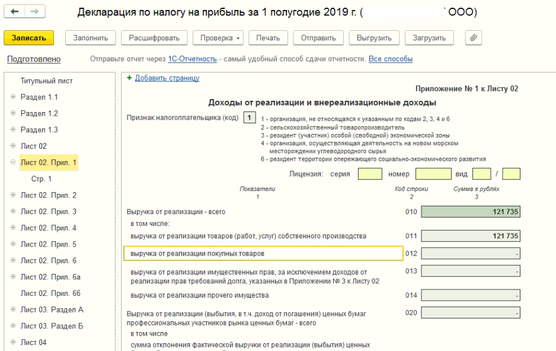Click the paperclip attachments icon
Screen dimensions: 556x351
(x=473, y=38)
